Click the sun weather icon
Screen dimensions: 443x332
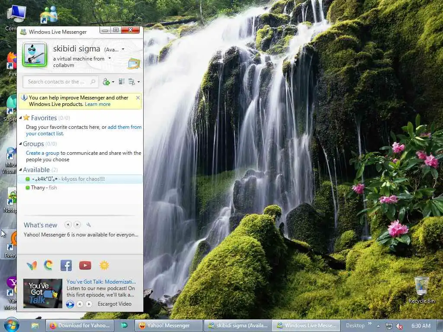[x=104, y=265]
